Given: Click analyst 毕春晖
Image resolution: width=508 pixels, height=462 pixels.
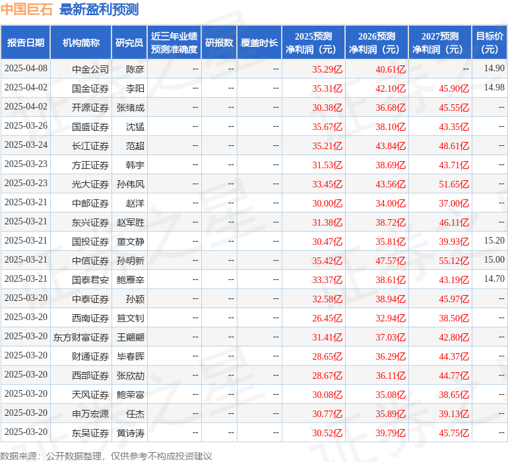Looking at the screenshot, I should (x=131, y=356).
